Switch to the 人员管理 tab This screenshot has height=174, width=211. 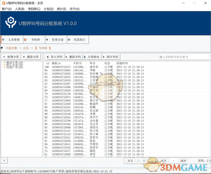(x=12, y=40)
